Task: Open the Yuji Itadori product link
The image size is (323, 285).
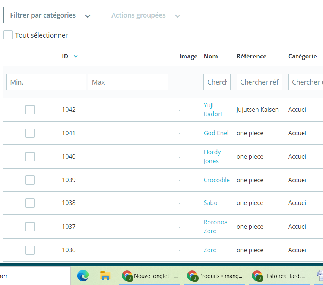Action: [x=213, y=110]
